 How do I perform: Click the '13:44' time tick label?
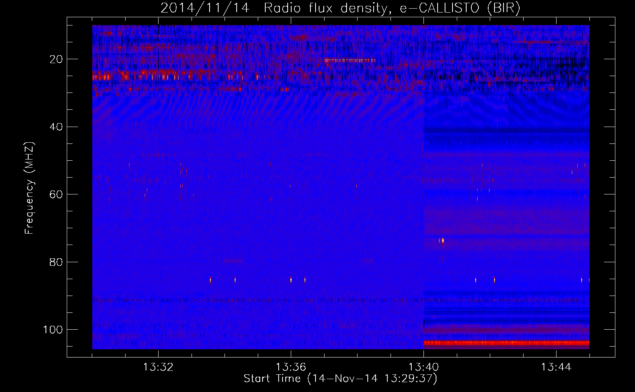point(556,367)
